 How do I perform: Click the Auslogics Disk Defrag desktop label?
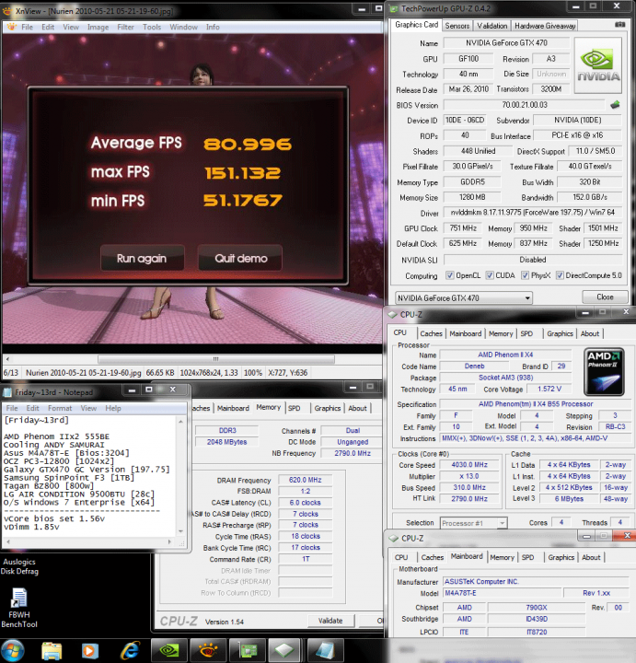(x=19, y=566)
